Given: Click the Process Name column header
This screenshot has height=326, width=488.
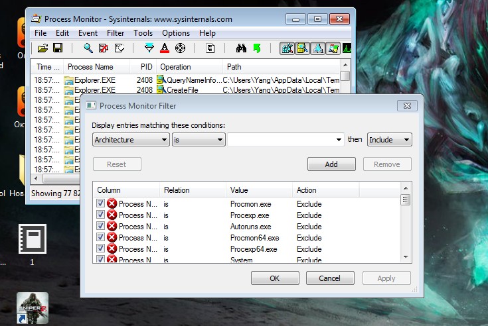Looking at the screenshot, I should point(96,67).
